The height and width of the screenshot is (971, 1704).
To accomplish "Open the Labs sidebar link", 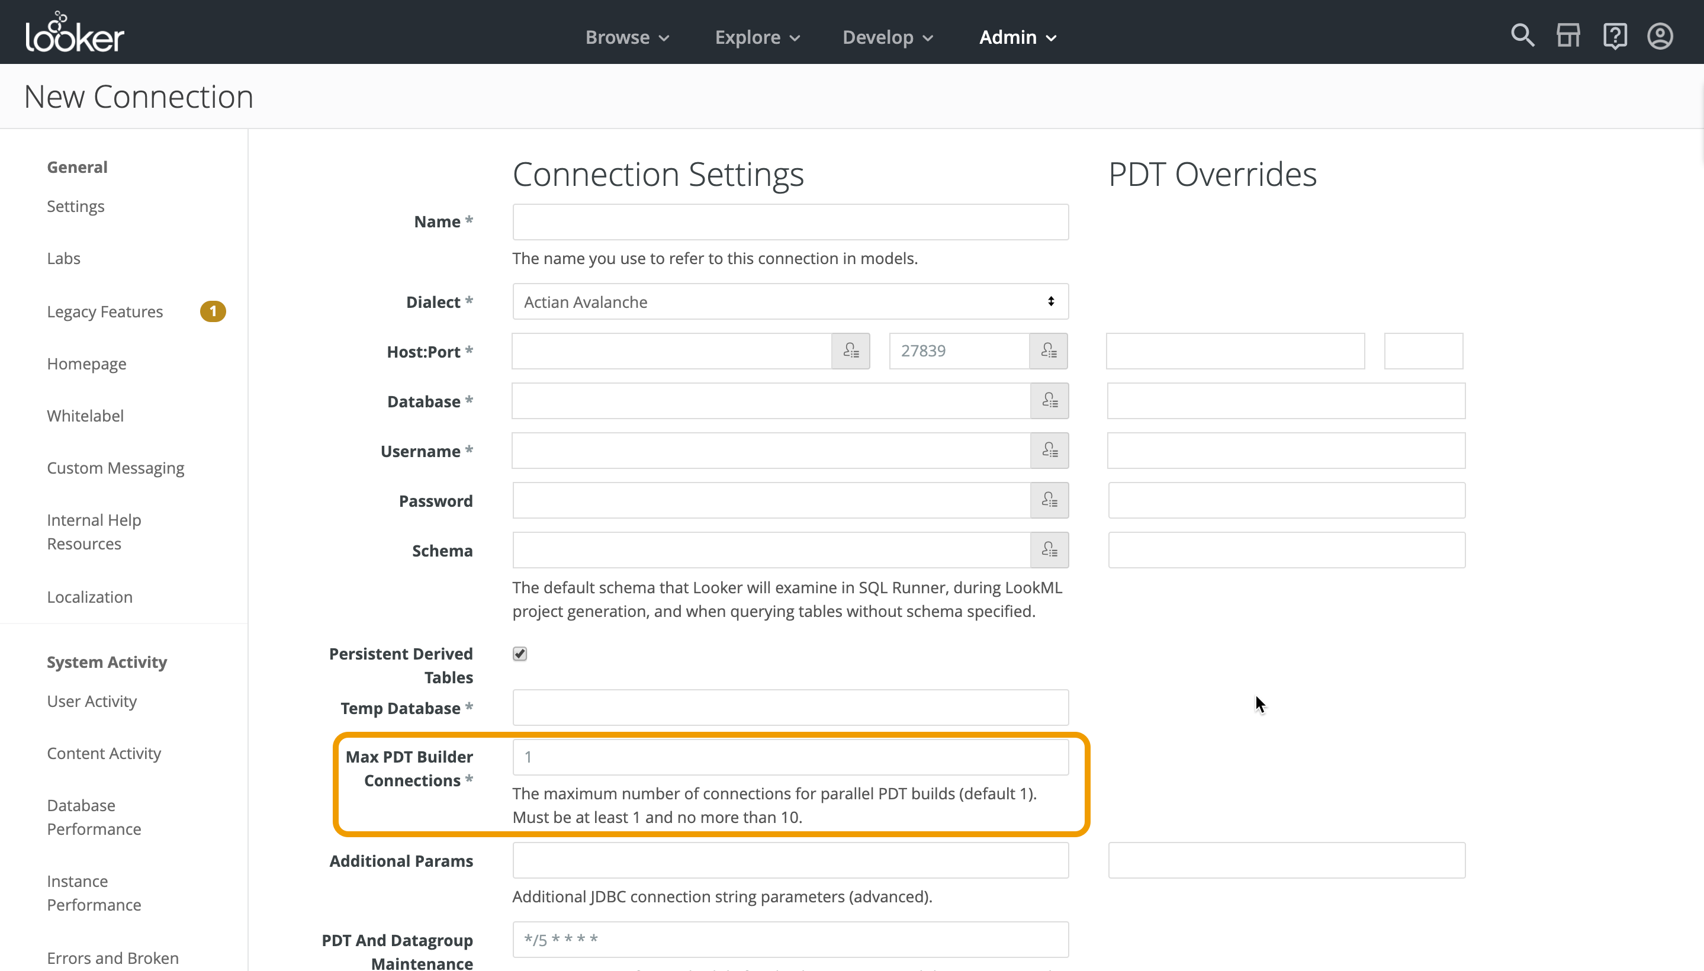I will click(x=63, y=258).
